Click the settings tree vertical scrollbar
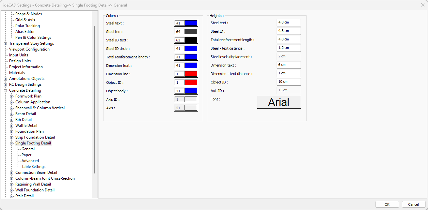 (x=95, y=98)
